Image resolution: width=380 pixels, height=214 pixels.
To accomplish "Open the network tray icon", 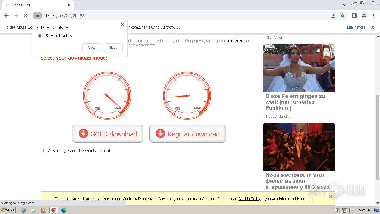I will tap(344, 210).
